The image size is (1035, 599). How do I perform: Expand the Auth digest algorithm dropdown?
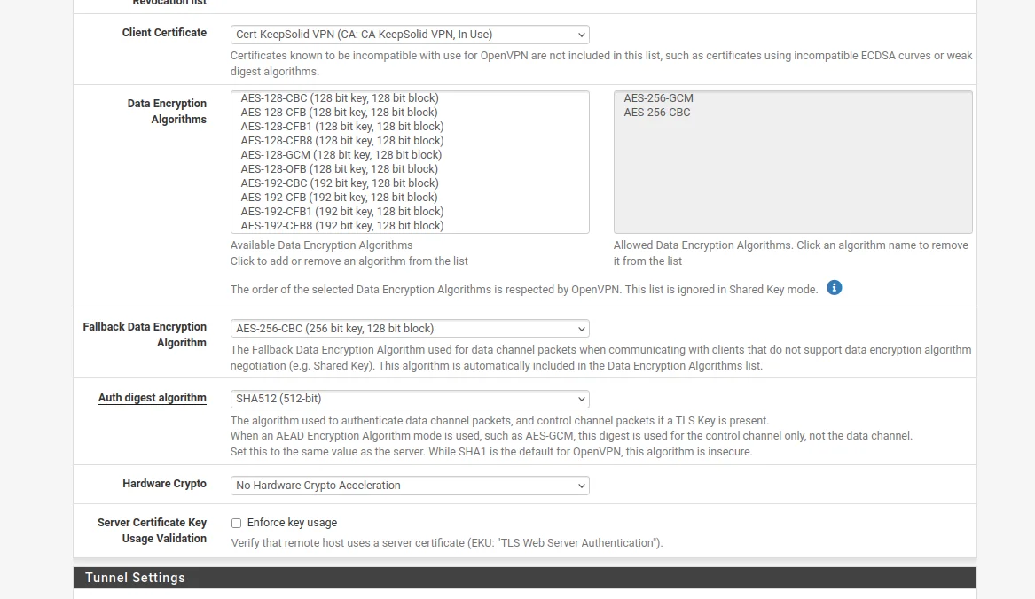(x=410, y=399)
